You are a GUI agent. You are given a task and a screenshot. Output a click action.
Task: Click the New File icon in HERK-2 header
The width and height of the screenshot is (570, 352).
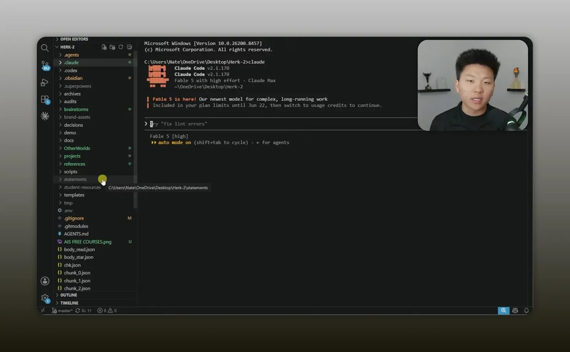[104, 47]
